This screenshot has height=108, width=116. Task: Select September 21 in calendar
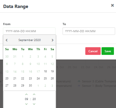[x=15, y=78]
